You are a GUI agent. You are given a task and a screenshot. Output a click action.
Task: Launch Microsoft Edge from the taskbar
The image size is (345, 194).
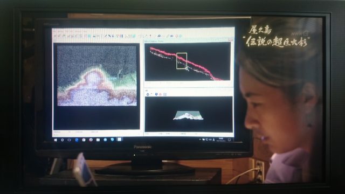(77, 140)
